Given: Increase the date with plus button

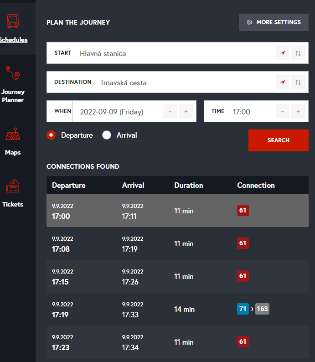Looking at the screenshot, I should pyautogui.click(x=186, y=112).
